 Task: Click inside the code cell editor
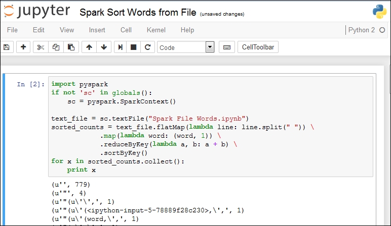(x=211, y=127)
